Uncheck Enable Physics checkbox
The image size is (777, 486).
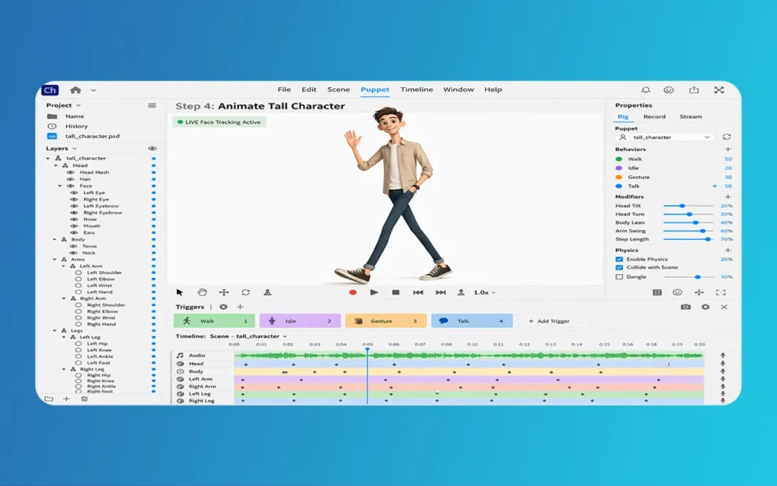619,260
